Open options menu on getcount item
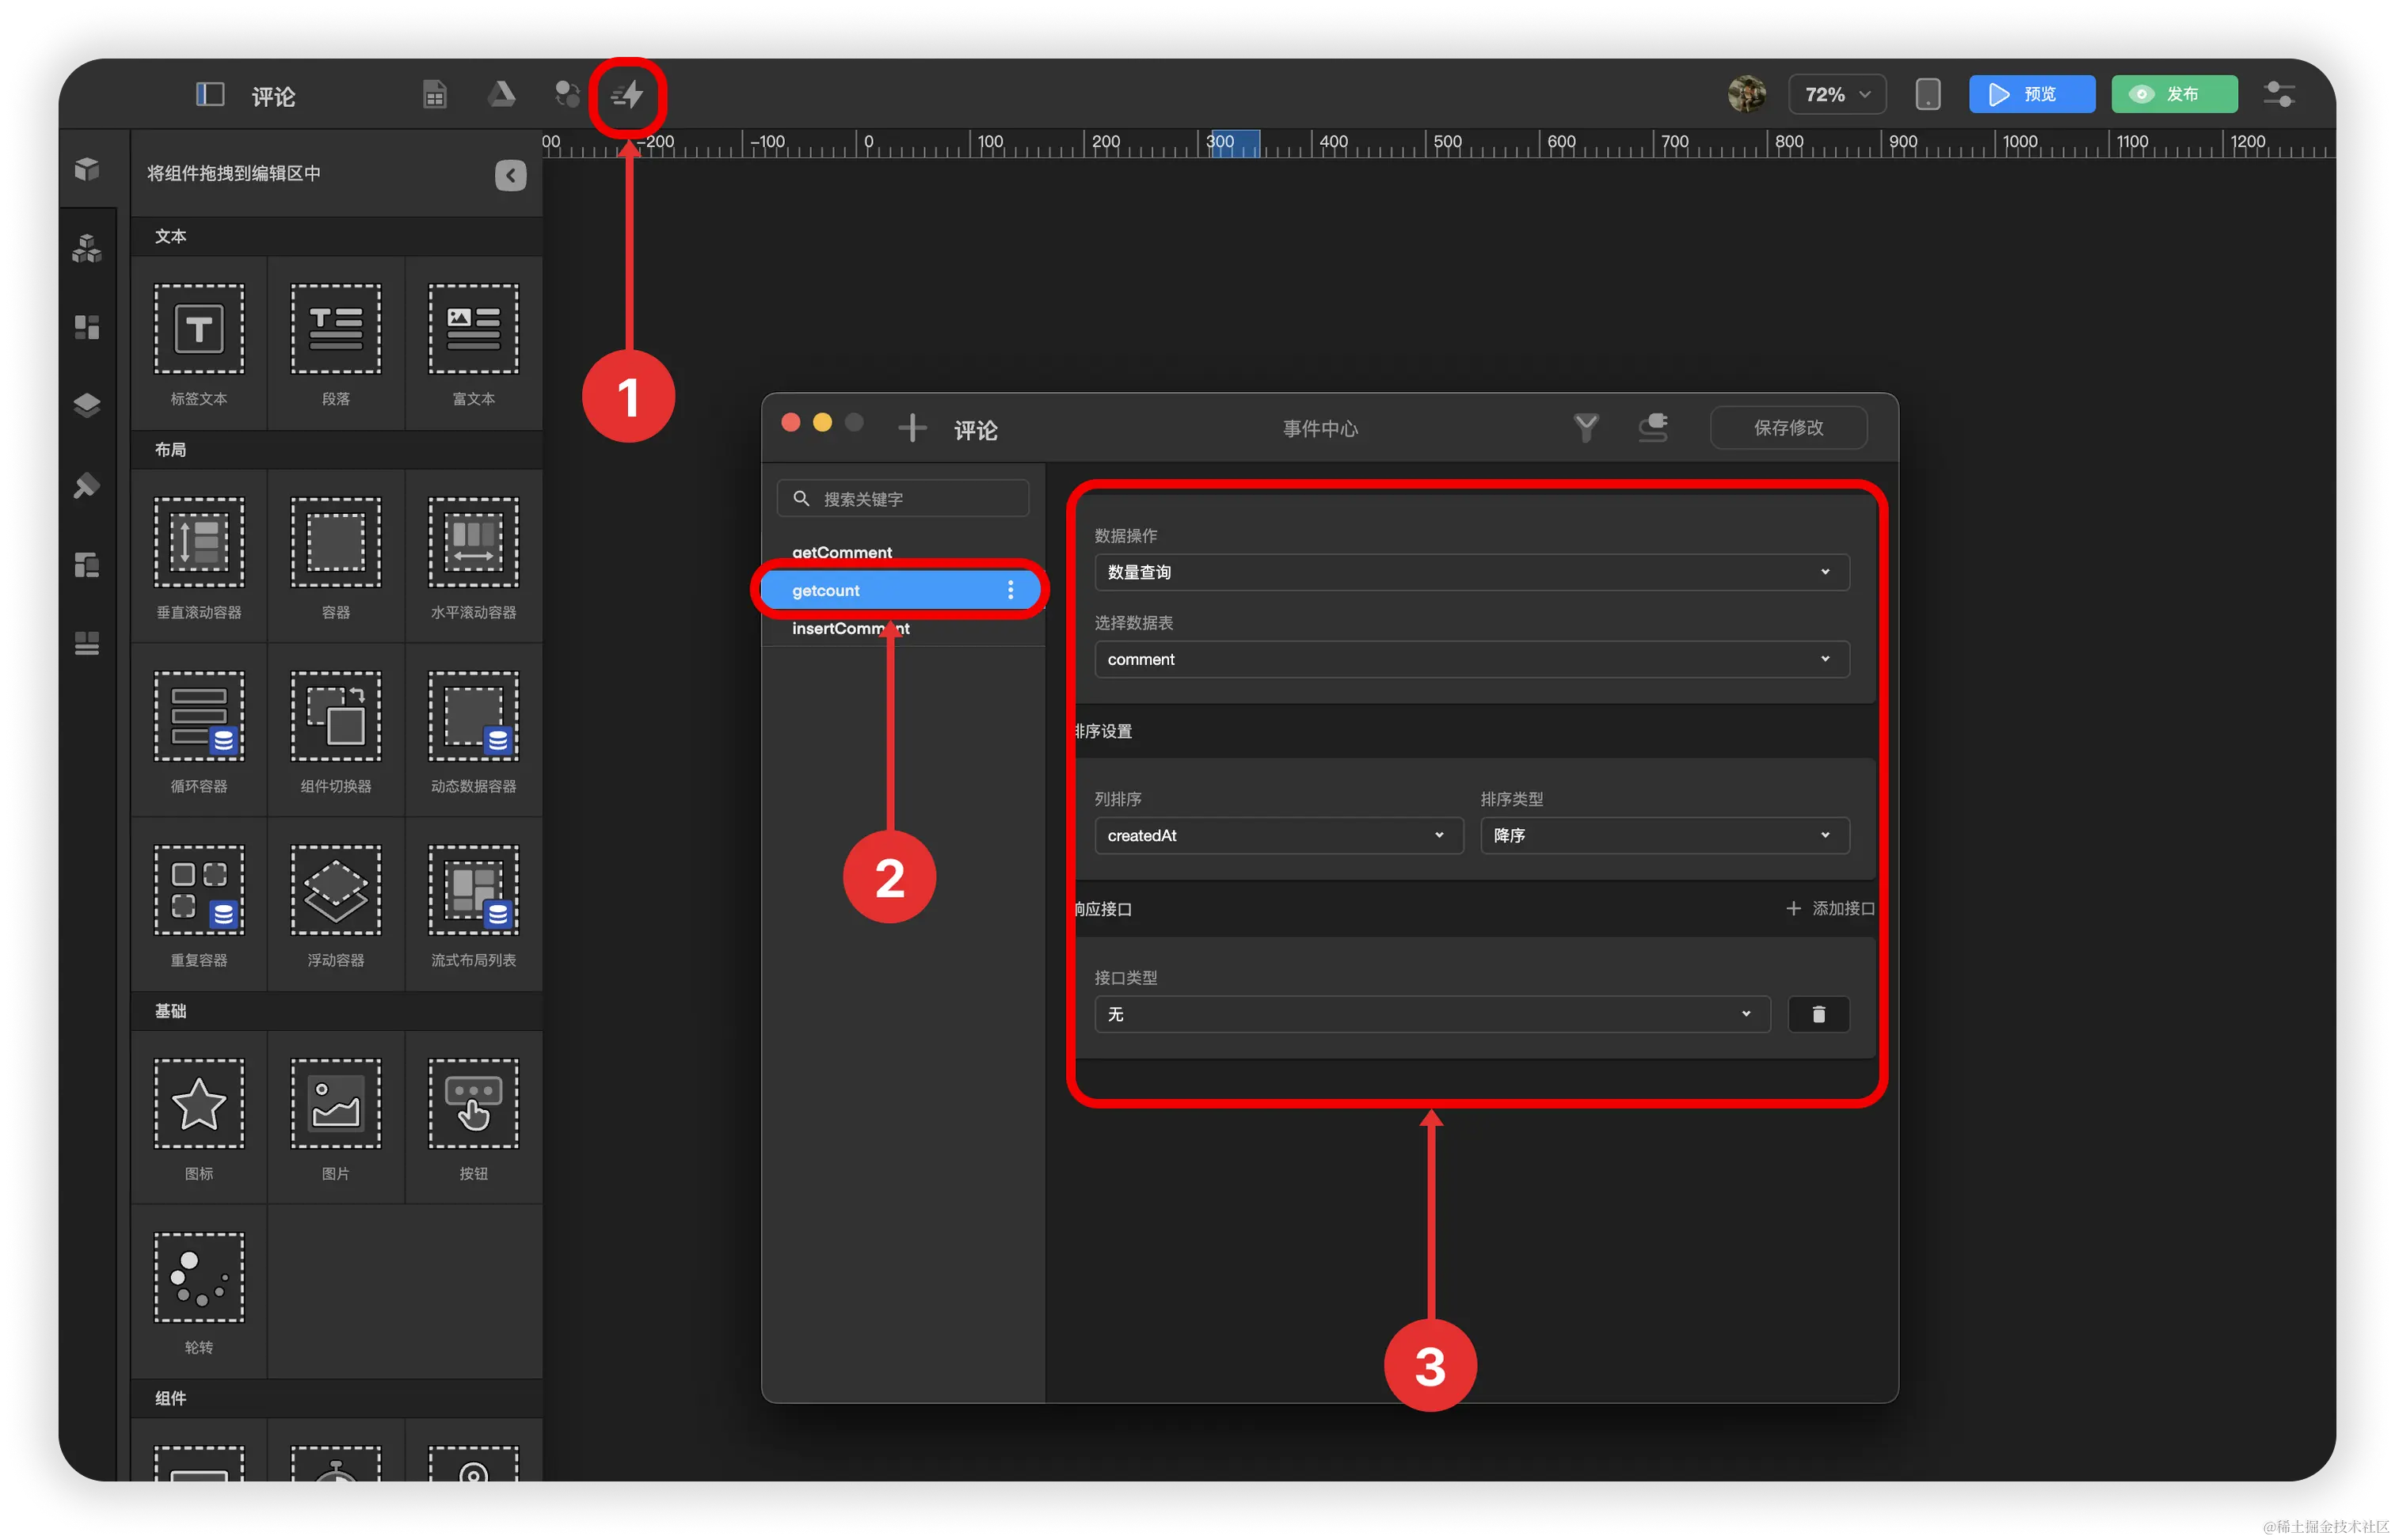The width and height of the screenshot is (2395, 1540). pos(1010,590)
